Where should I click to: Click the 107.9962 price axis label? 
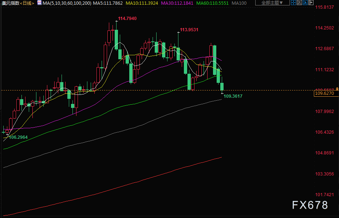tap(324, 112)
